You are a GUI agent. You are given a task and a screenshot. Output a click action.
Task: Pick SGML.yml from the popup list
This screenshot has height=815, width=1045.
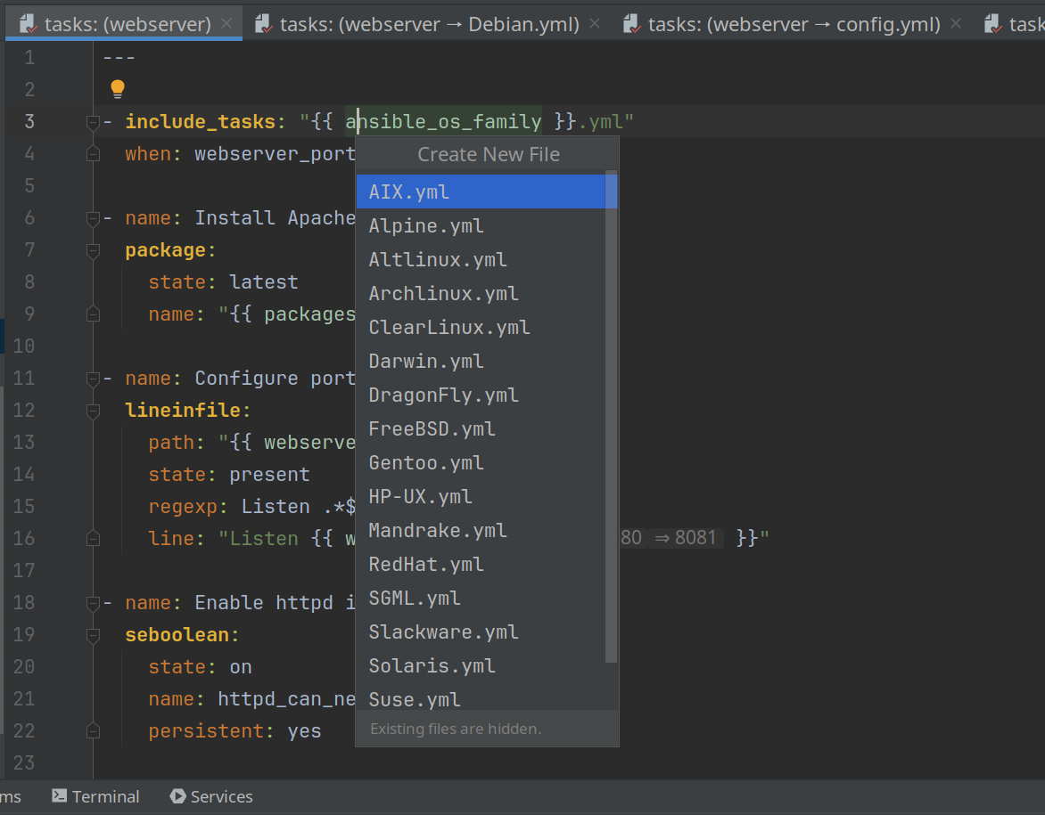pyautogui.click(x=481, y=599)
